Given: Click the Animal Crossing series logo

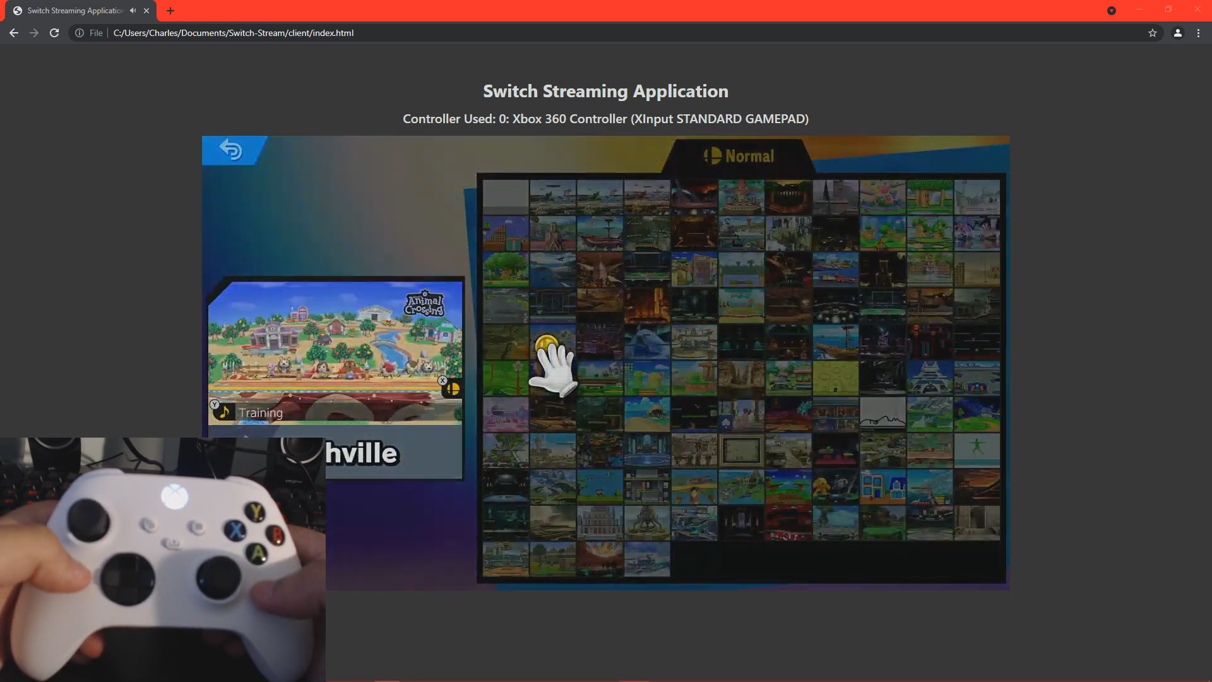Looking at the screenshot, I should click(x=424, y=304).
